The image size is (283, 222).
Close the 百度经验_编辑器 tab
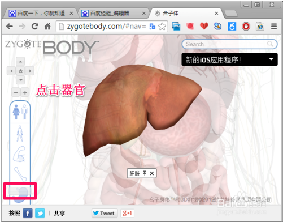coord(144,14)
